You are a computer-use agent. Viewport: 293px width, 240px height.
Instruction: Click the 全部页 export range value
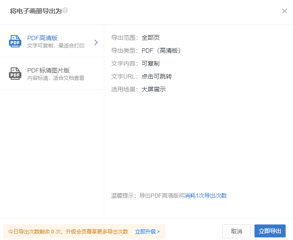click(x=151, y=38)
